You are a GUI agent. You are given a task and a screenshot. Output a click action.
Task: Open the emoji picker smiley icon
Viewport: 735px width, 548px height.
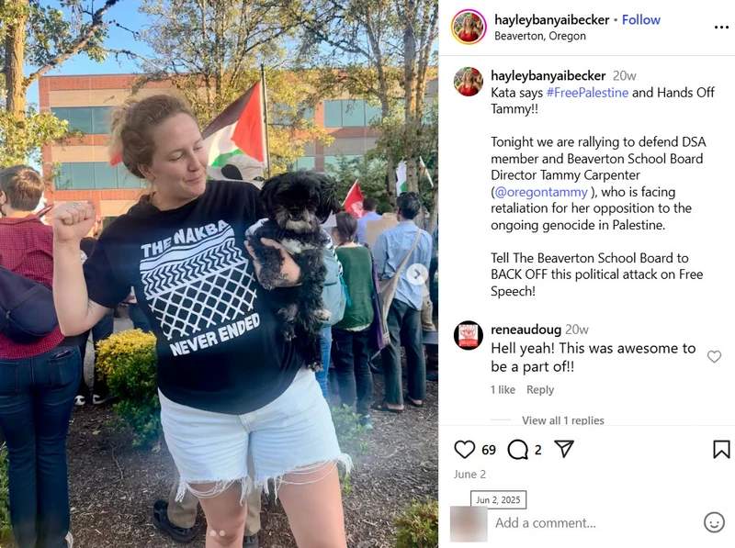click(714, 521)
